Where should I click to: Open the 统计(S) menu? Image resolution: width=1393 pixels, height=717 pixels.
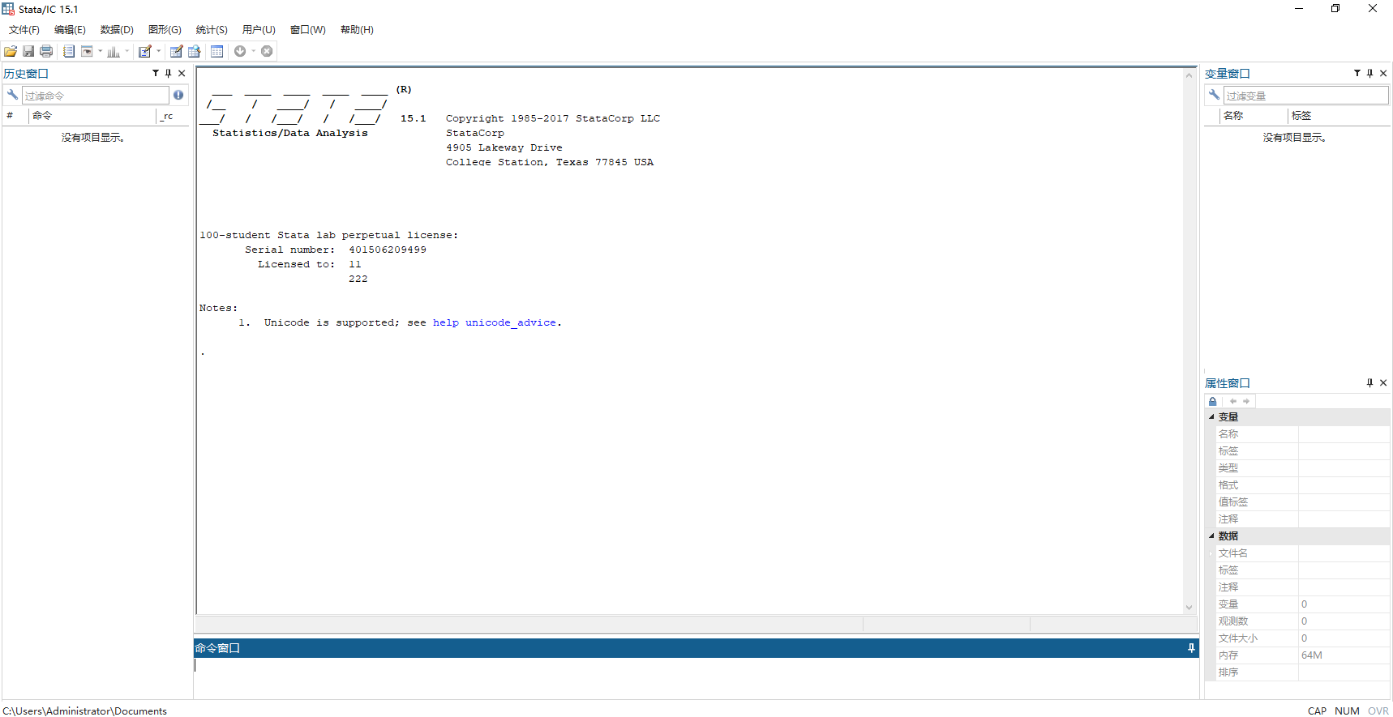click(x=211, y=30)
